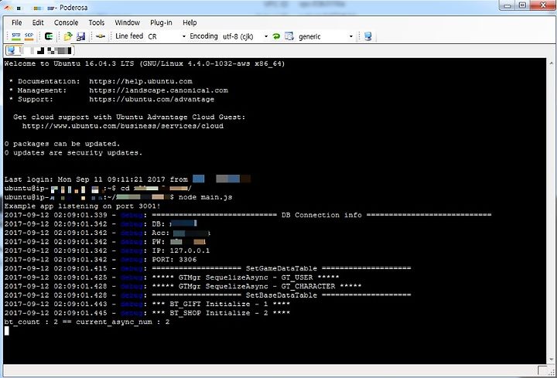
Task: Click the 'bt_count : 2' output line
Action: tap(87, 322)
